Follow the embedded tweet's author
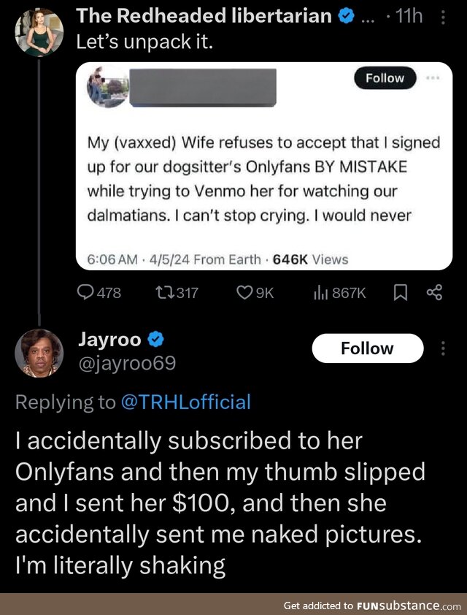 [x=385, y=78]
